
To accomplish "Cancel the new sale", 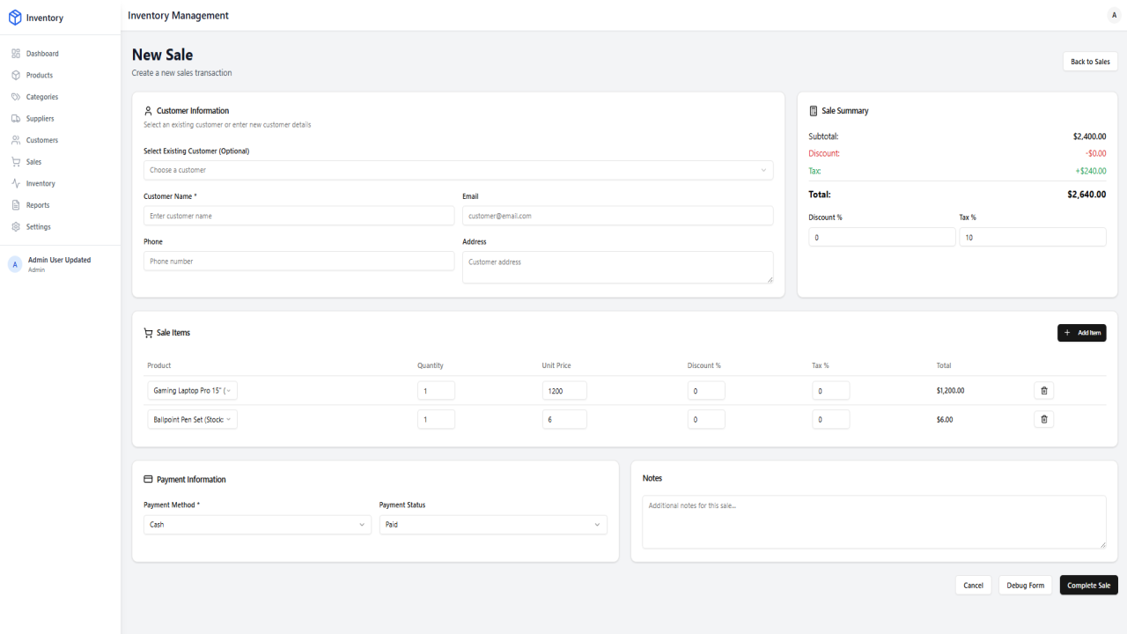I will 973,586.
